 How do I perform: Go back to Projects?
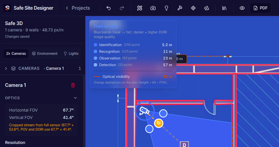point(78,8)
